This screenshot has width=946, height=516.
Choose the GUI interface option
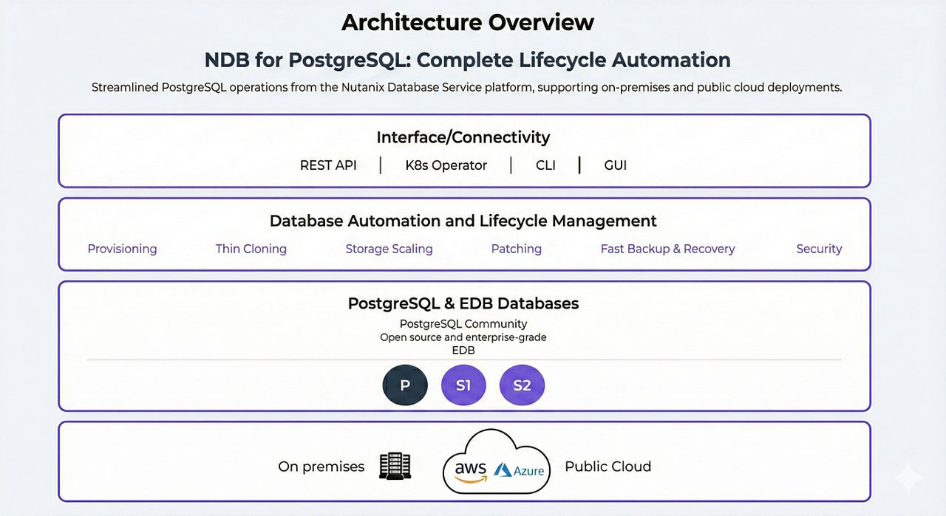[x=615, y=165]
